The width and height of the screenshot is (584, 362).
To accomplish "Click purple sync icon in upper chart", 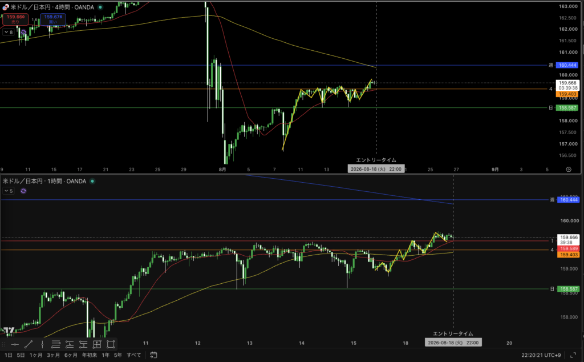I will click(23, 33).
